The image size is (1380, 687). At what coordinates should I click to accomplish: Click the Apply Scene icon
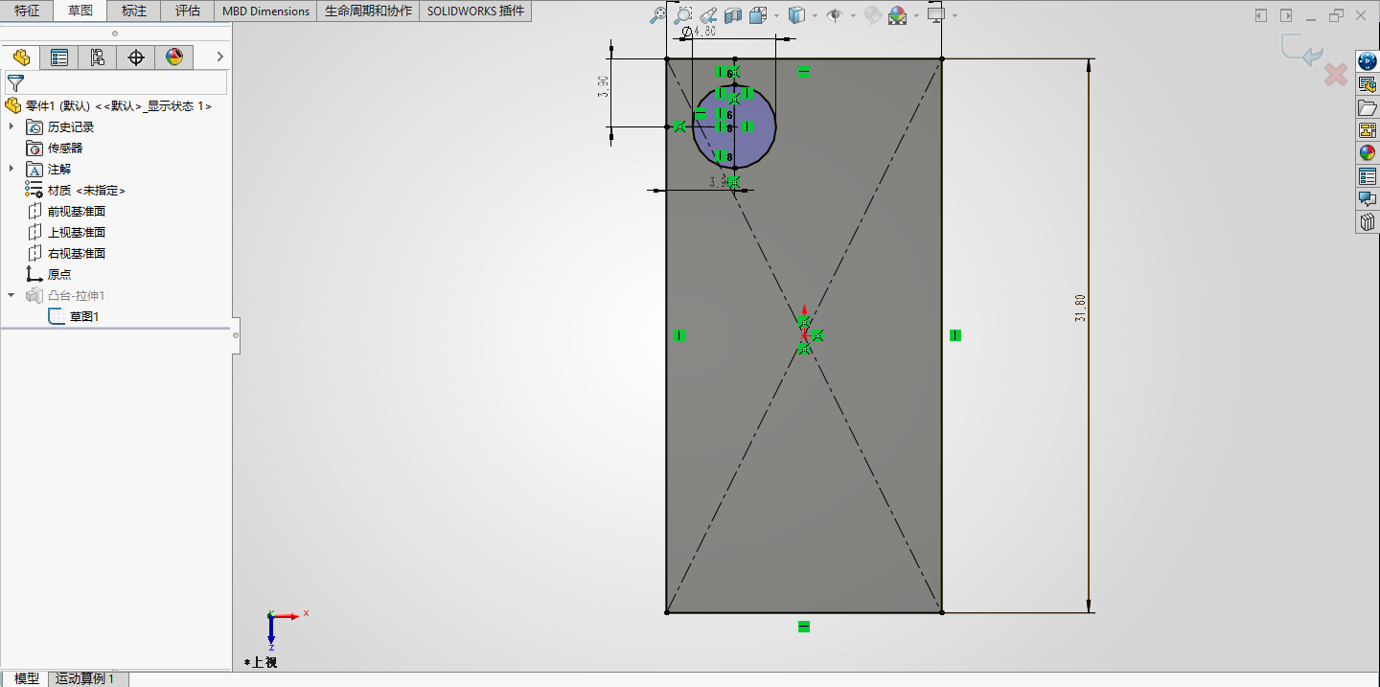[897, 15]
